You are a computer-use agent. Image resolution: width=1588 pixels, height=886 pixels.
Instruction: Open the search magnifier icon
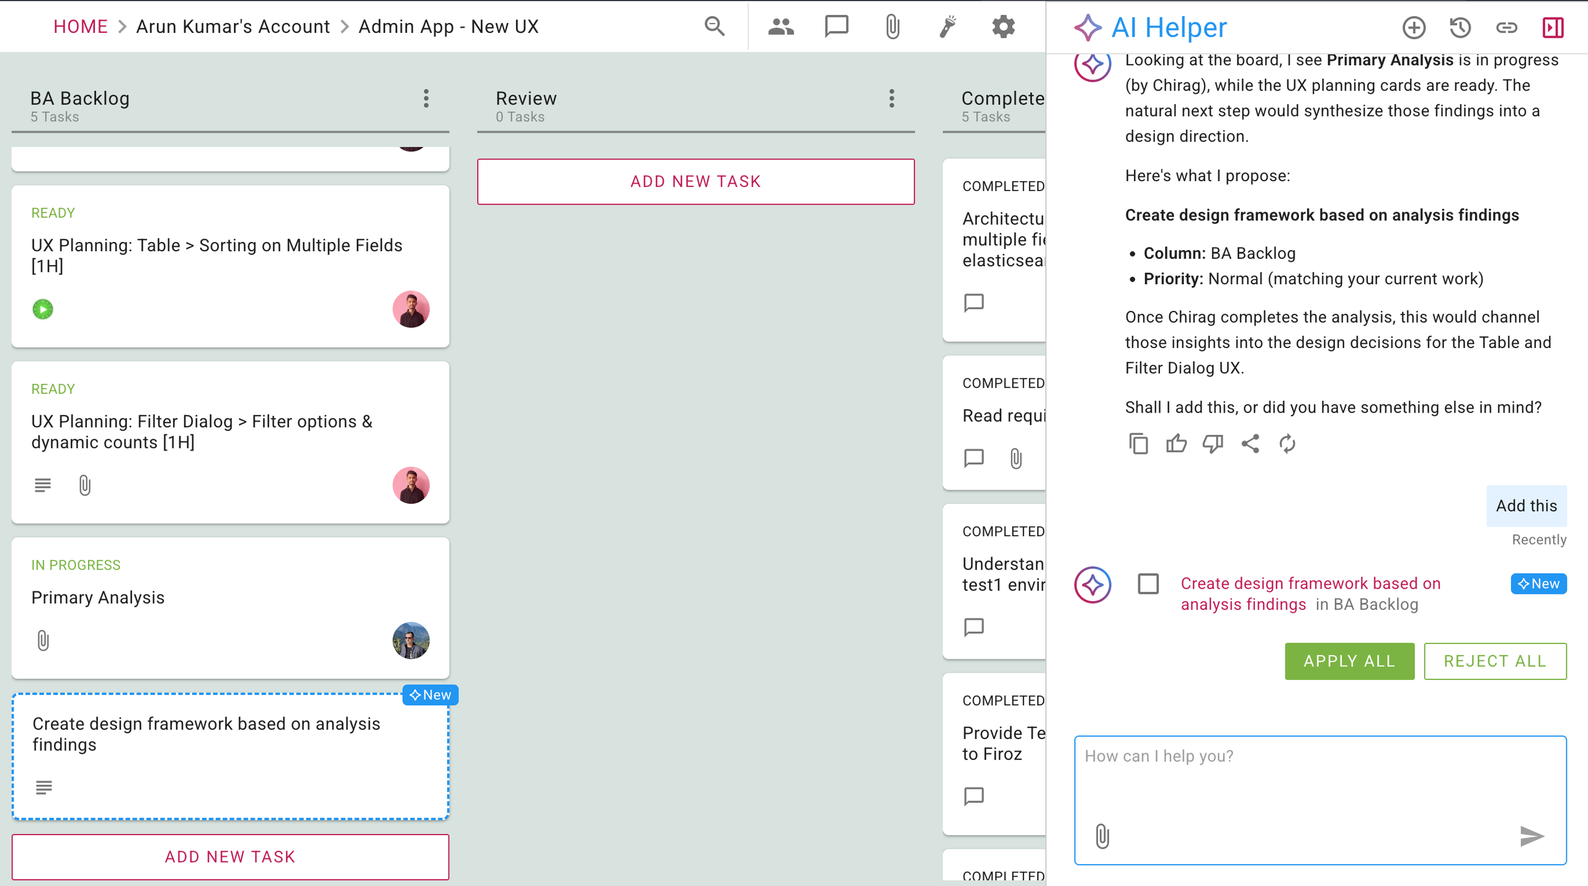coord(715,27)
